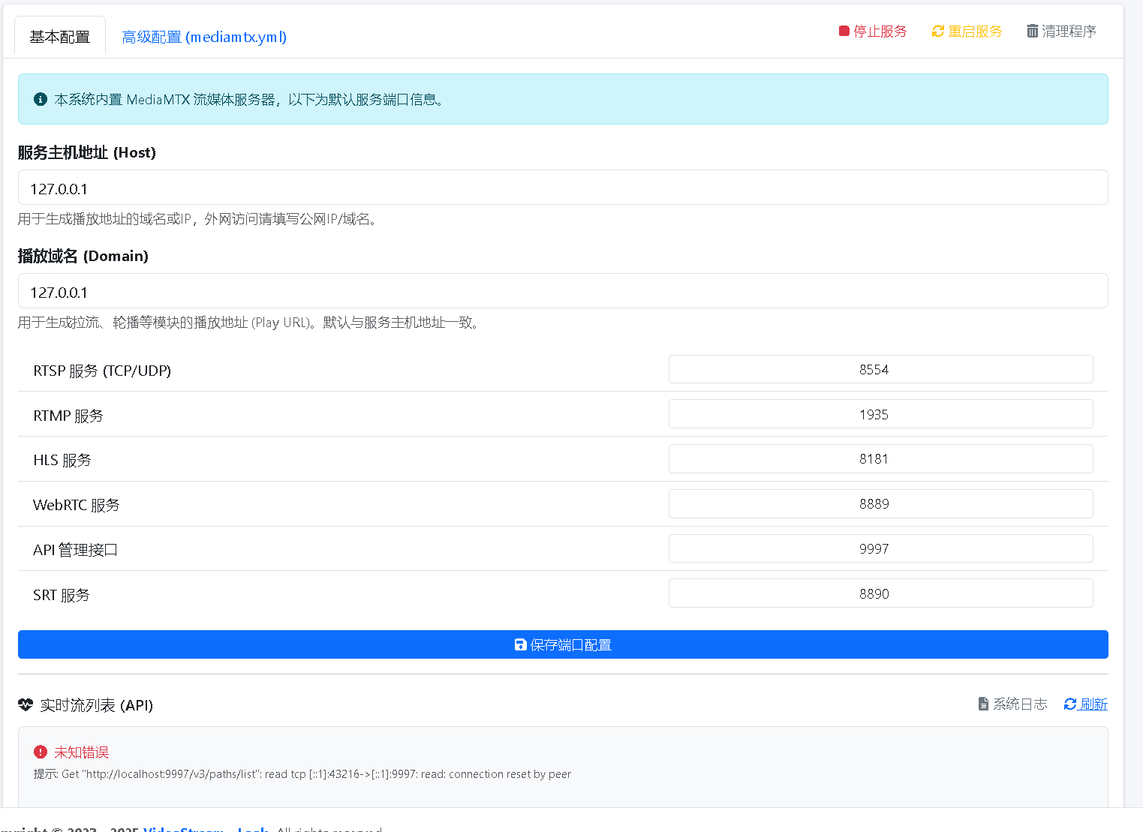Click the yellow restart service icon
The image size is (1143, 832).
point(938,31)
